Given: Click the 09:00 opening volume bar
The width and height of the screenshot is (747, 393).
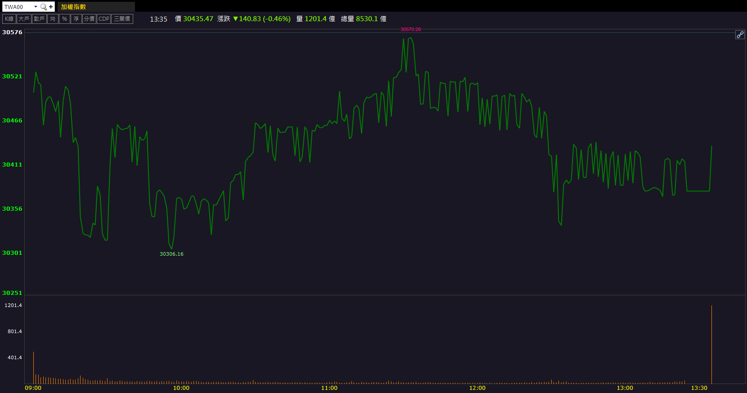Looking at the screenshot, I should (x=33, y=367).
